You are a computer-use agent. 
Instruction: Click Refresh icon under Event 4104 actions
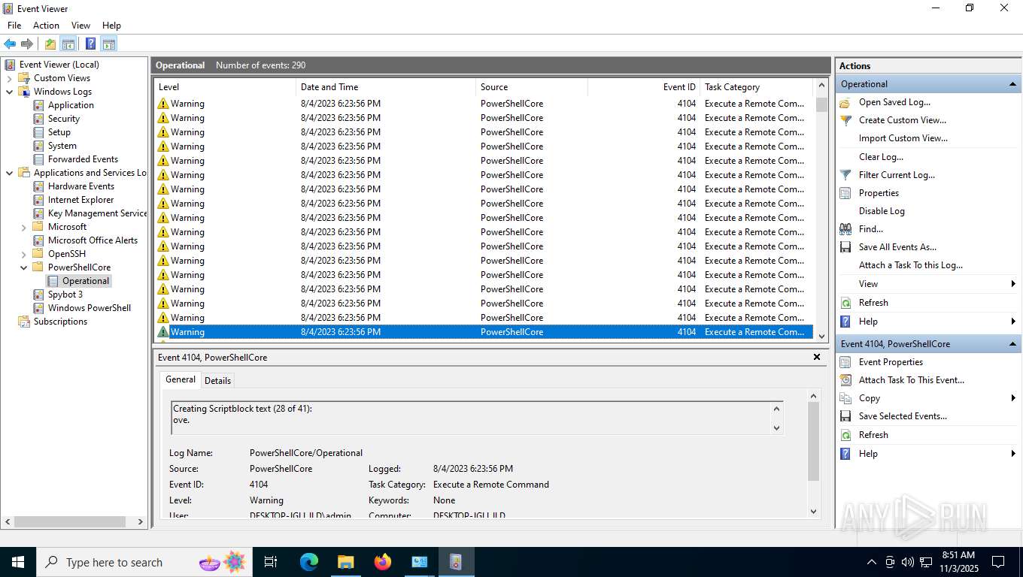pos(845,435)
